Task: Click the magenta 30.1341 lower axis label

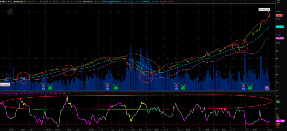Action: (280, 121)
